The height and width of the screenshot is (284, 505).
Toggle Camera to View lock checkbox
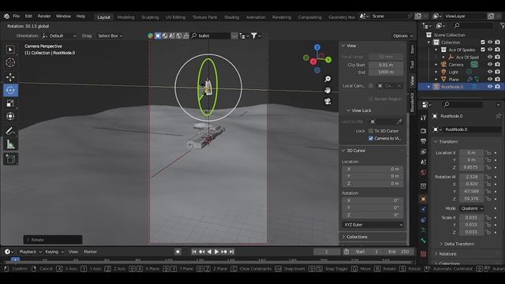[x=371, y=139]
